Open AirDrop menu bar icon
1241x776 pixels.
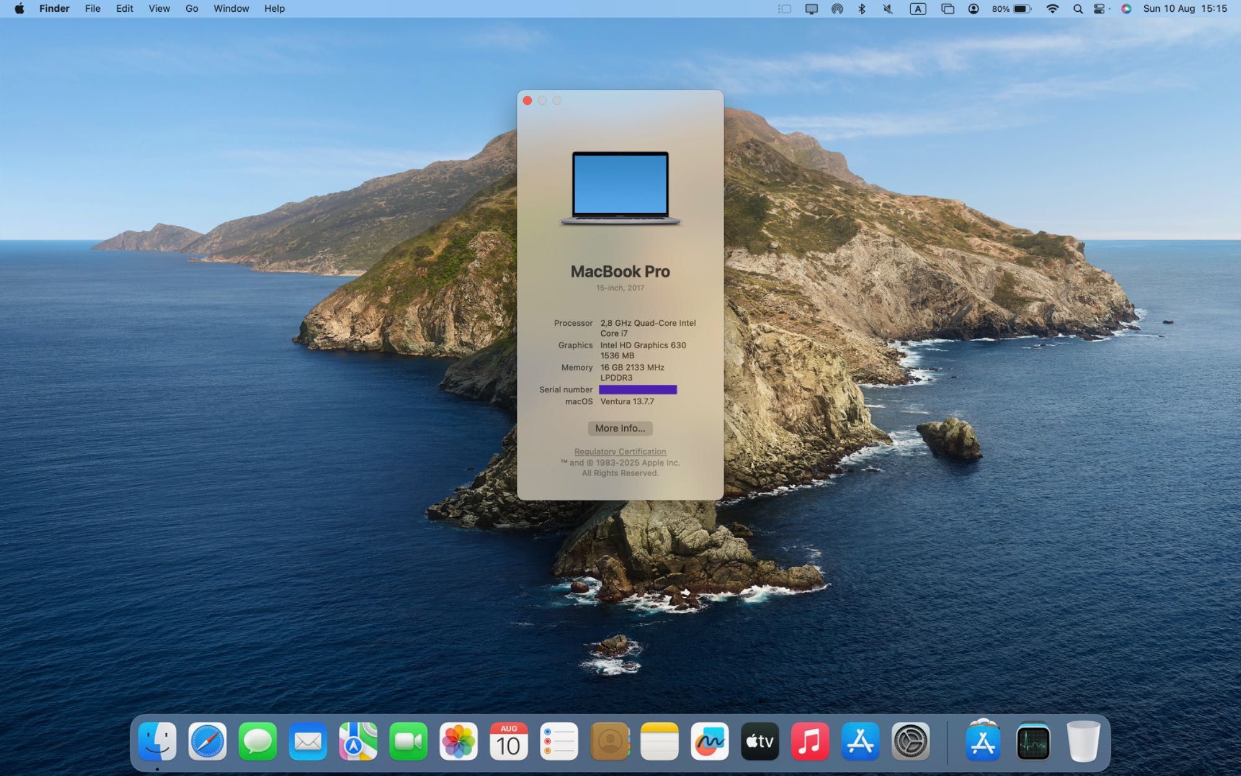[x=837, y=9]
